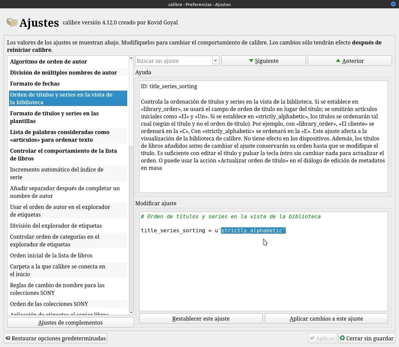
Task: Click Cerrar sin guardar button
Action: pos(366,338)
